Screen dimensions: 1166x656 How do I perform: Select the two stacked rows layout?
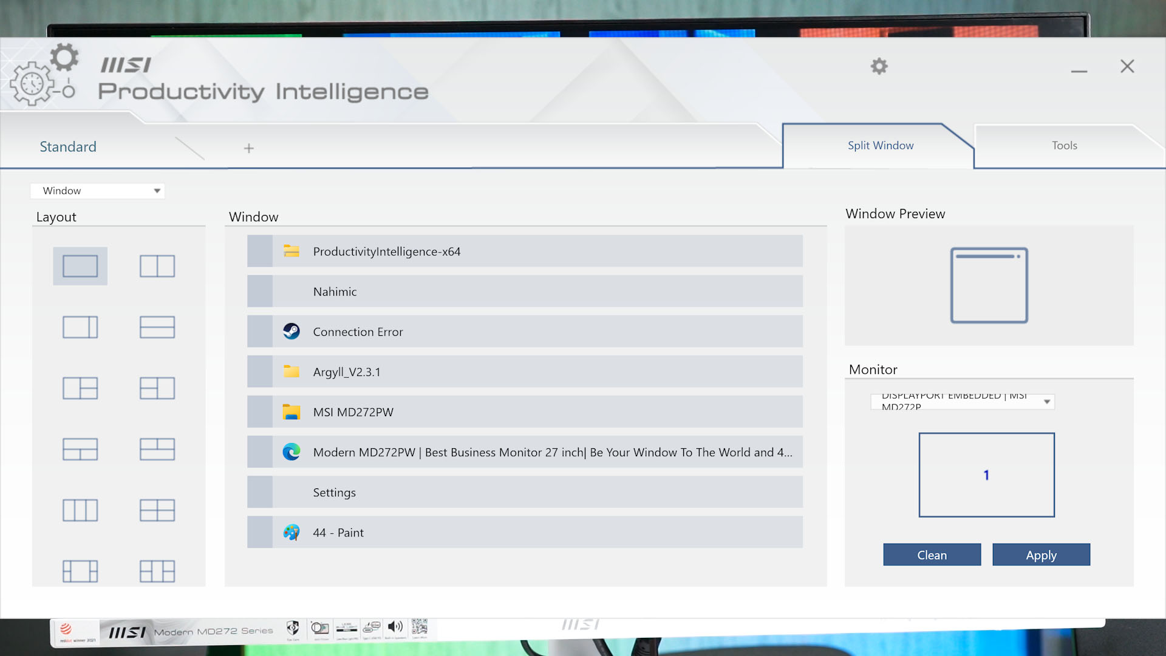157,327
